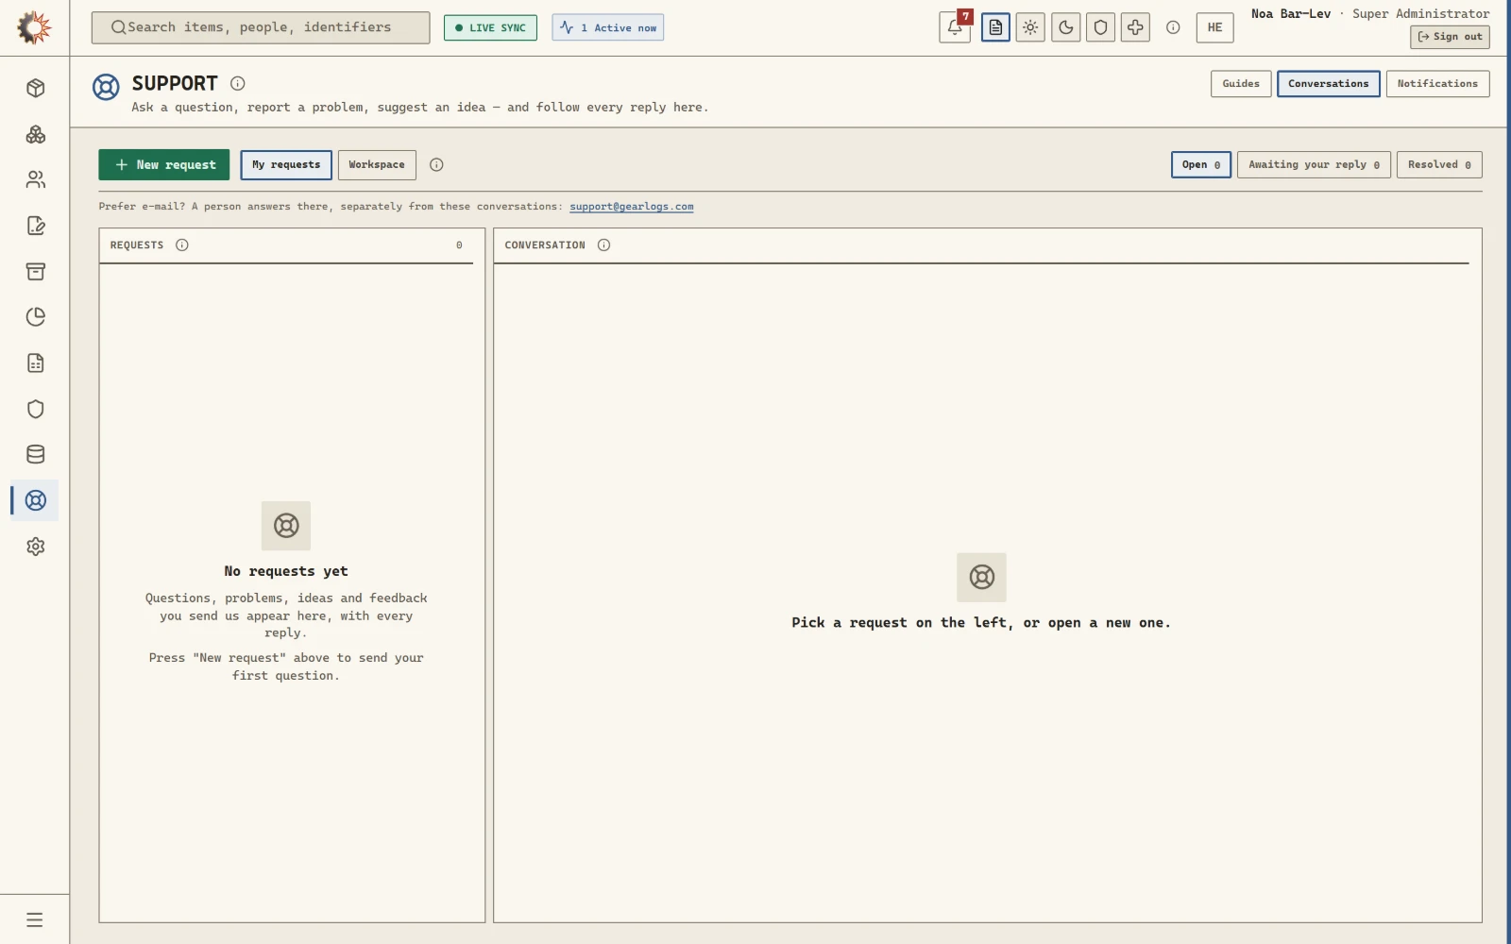Open the report file icon in sidebar
This screenshot has height=944, width=1511.
pyautogui.click(x=36, y=363)
